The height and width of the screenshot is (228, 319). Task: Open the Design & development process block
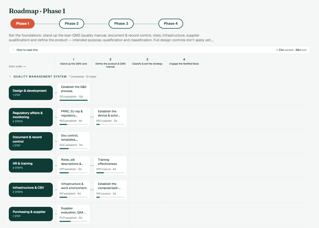pyautogui.click(x=31, y=93)
